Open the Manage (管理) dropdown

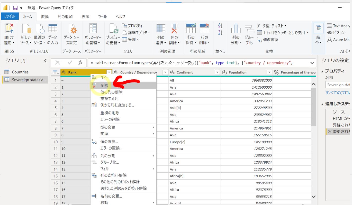tap(130, 40)
